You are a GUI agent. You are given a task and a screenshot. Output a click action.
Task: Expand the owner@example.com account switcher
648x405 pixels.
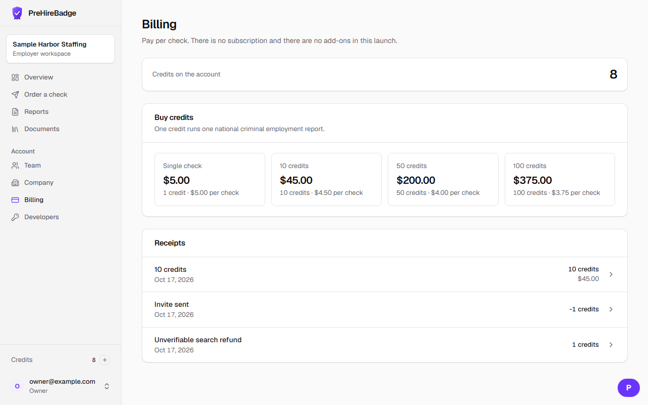click(61, 386)
